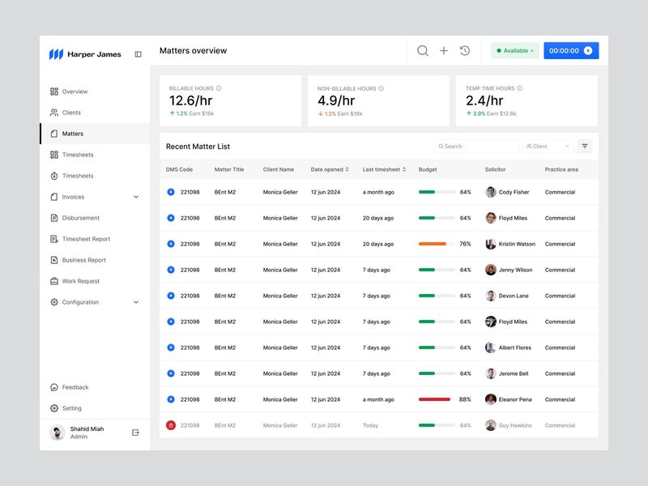Click inside the Search field above the table
Screen dimensions: 648x486
click(x=476, y=147)
